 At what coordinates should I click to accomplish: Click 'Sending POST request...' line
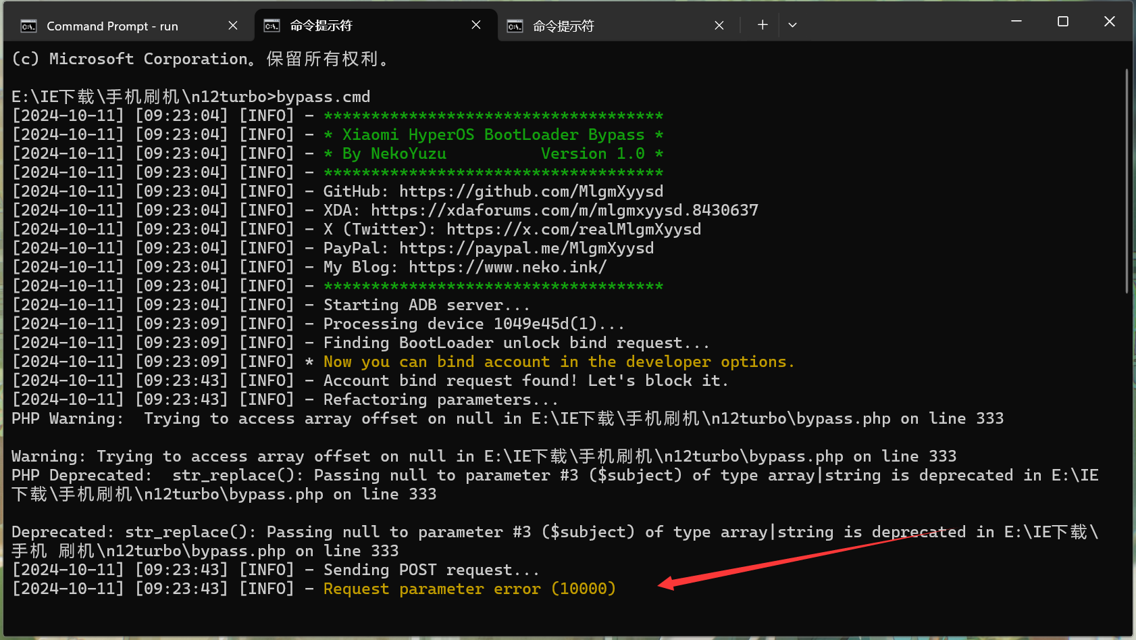pos(432,570)
